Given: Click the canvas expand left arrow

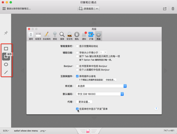Looking at the screenshot, I should [23, 71].
